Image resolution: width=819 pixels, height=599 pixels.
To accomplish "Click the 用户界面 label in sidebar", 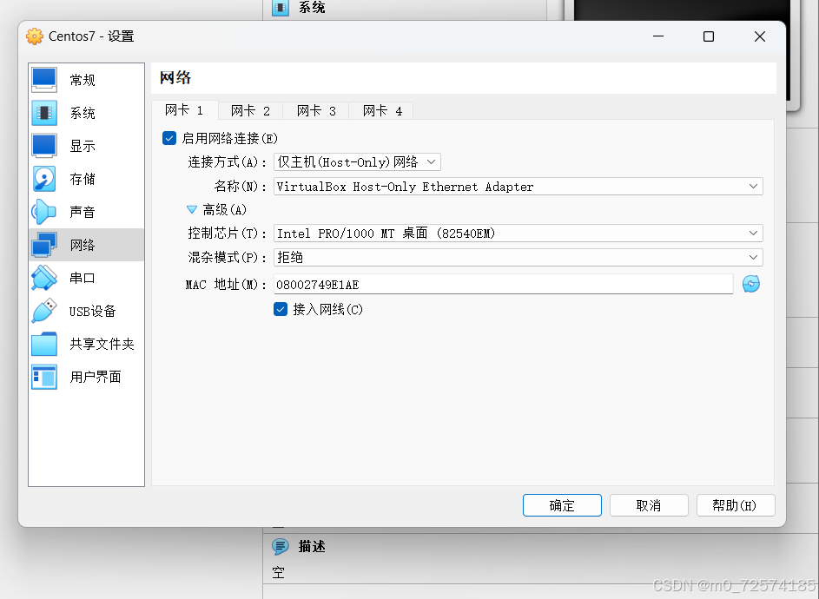I will pos(96,377).
